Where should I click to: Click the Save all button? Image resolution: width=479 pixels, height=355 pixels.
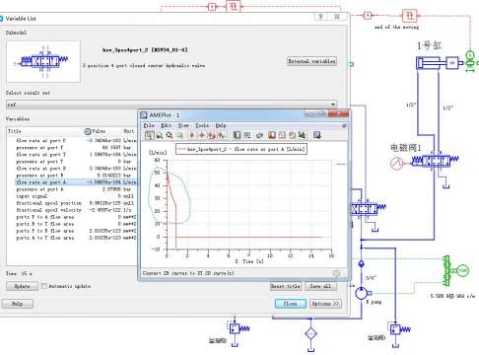coord(320,286)
